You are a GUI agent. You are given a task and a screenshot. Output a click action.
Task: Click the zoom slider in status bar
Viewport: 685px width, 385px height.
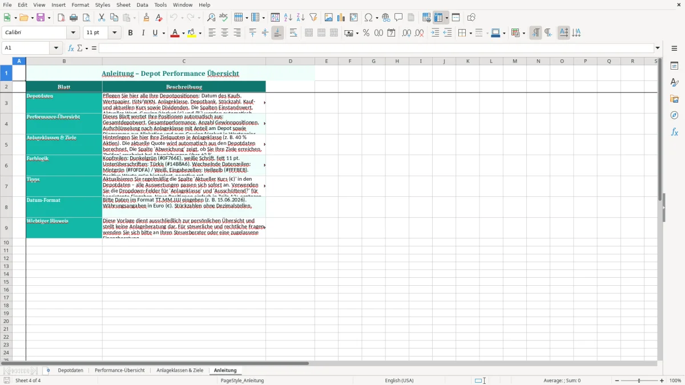639,380
